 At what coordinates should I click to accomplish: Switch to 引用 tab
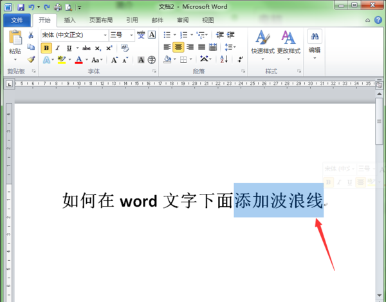[132, 20]
